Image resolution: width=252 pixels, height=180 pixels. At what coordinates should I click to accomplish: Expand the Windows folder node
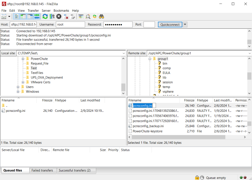pos(18,92)
